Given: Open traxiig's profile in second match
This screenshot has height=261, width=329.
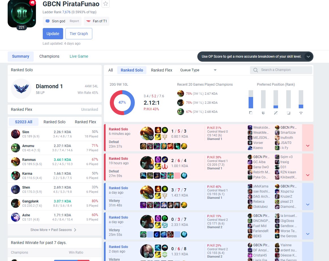Looking at the screenshot, I should pyautogui.click(x=285, y=162).
